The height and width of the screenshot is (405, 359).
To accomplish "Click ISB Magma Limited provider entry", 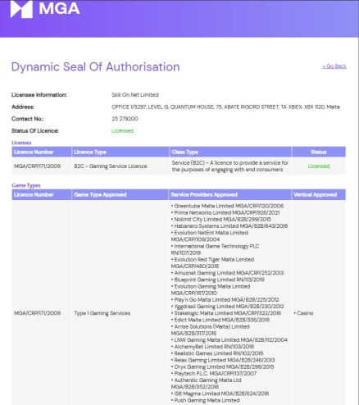I will click(220, 394).
